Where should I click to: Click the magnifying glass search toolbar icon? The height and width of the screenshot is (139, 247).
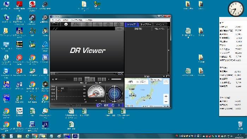click(x=97, y=24)
